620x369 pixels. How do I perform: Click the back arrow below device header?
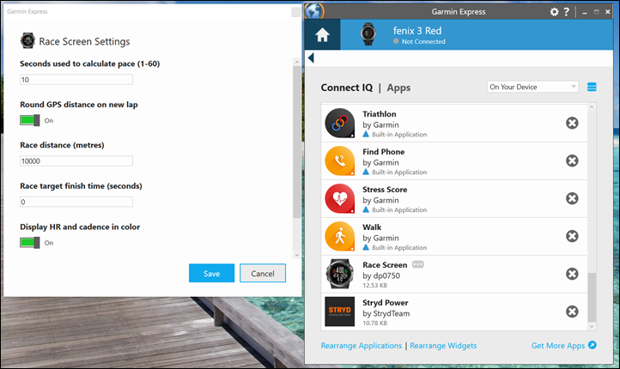click(311, 58)
